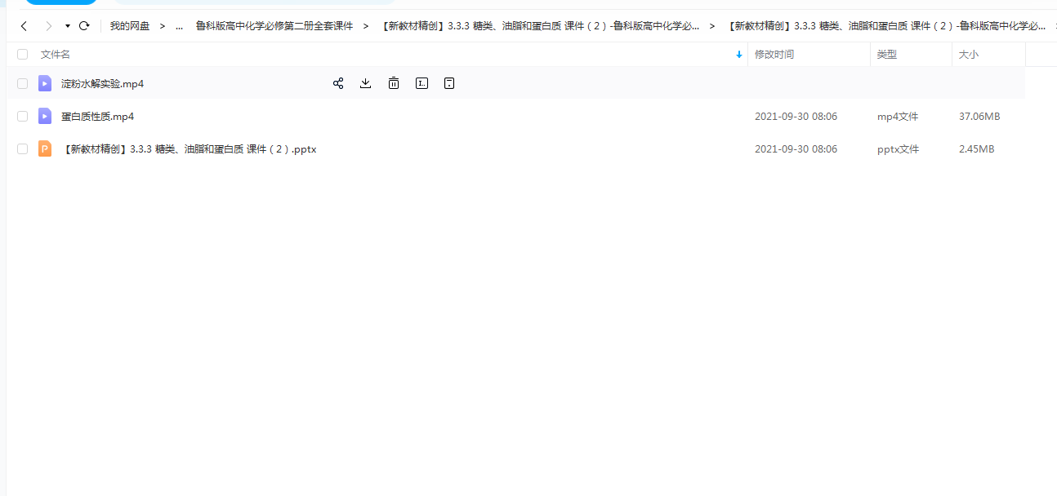Open file 淀粉水解实验.mp4
This screenshot has height=496, width=1057.
(102, 84)
